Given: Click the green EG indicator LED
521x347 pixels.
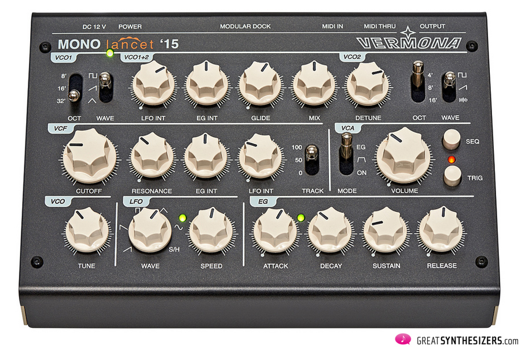Looking at the screenshot, I should point(300,218).
